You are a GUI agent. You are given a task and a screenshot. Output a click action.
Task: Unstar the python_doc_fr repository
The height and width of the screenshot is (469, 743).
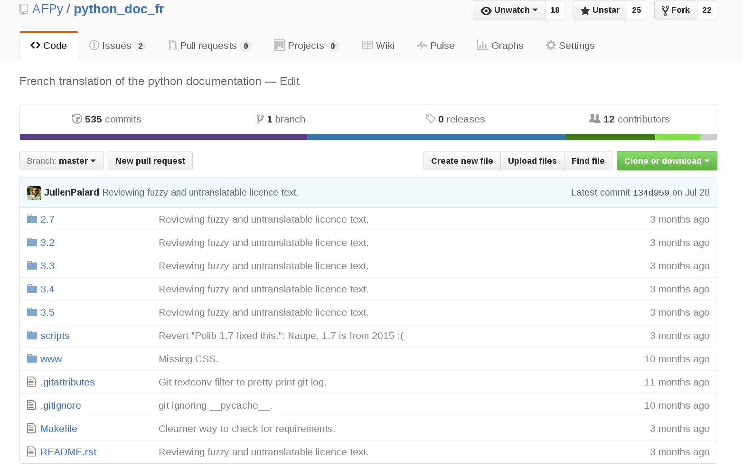(600, 10)
